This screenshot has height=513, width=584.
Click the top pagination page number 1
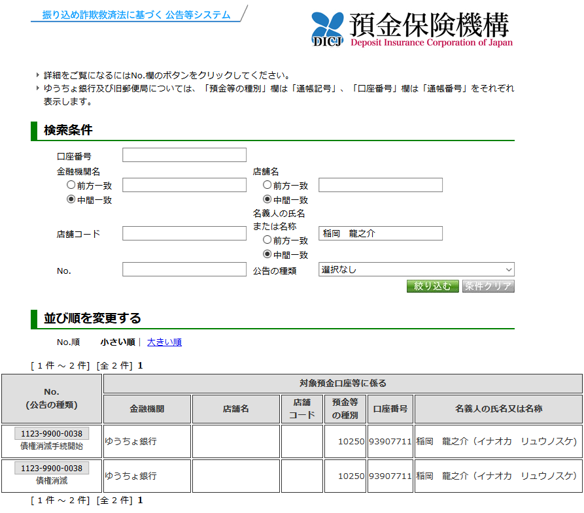[x=141, y=365]
